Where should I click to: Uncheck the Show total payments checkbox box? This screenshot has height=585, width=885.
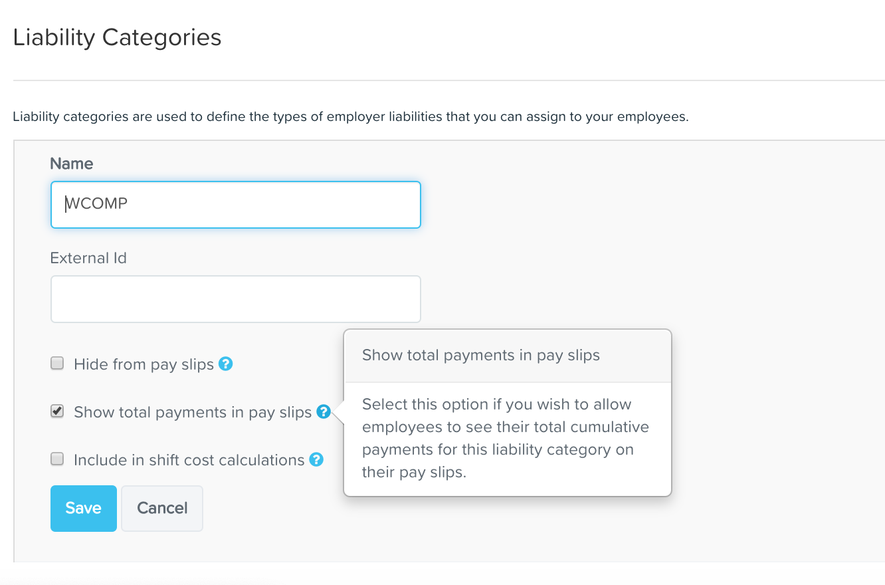pos(58,411)
